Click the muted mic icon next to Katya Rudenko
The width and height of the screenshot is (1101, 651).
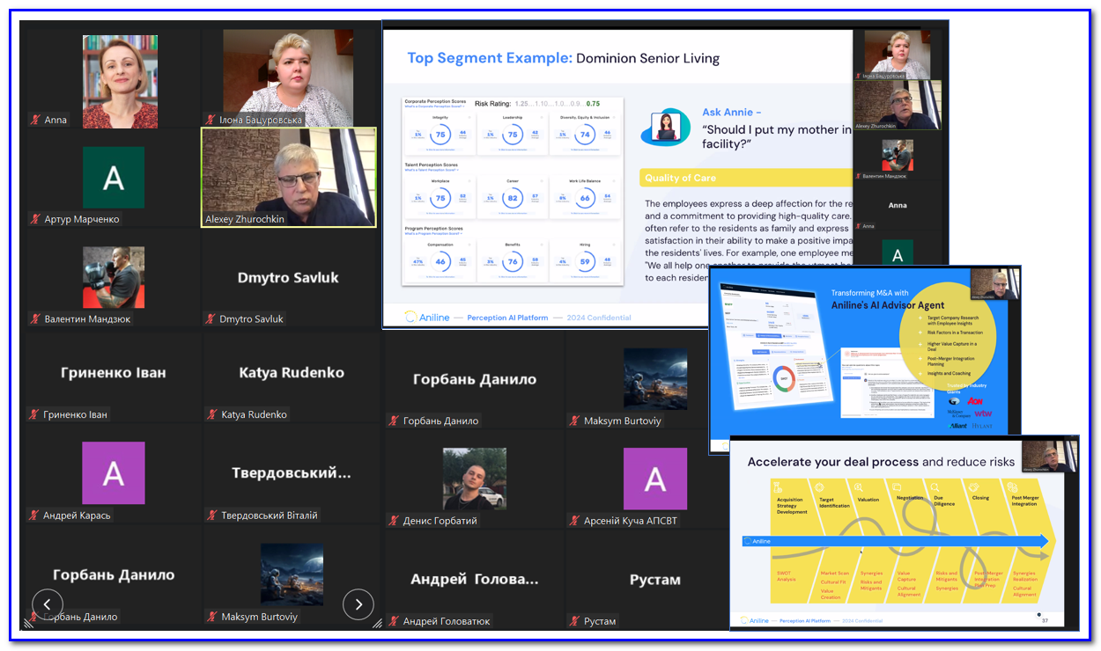(x=211, y=414)
